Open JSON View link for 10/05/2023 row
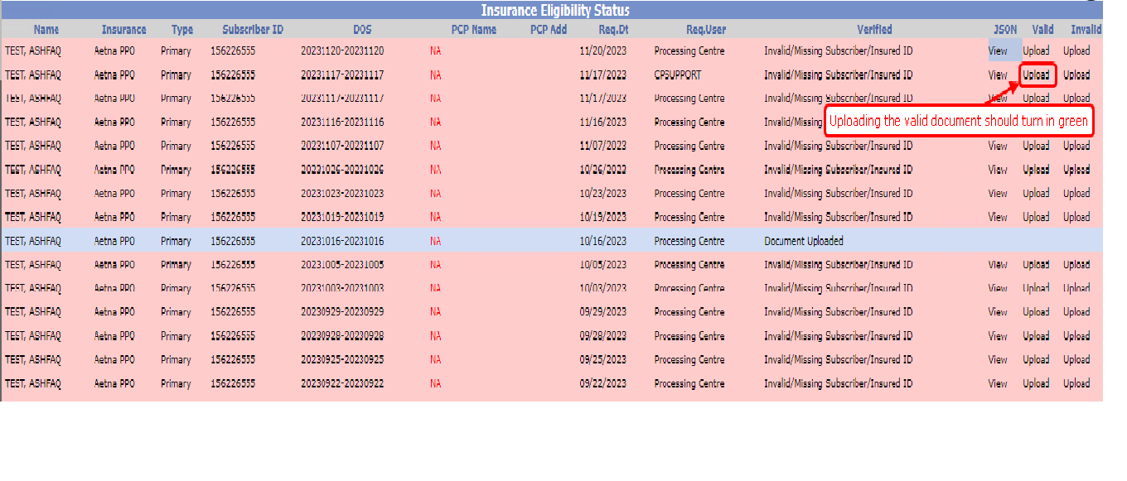This screenshot has height=481, width=1127. tap(998, 265)
